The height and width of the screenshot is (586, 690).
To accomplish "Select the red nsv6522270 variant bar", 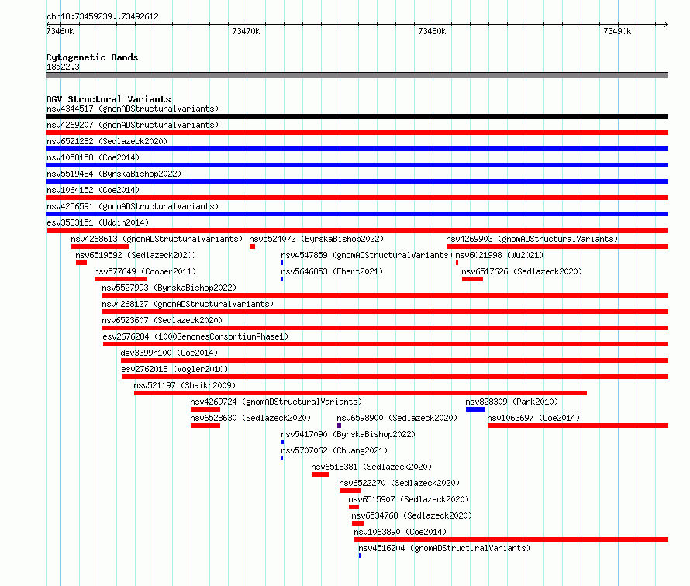I will pyautogui.click(x=350, y=491).
